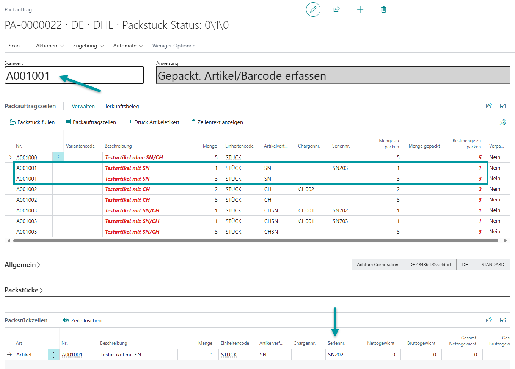Click the horizontal scrollbar under the lines table

(x=255, y=240)
